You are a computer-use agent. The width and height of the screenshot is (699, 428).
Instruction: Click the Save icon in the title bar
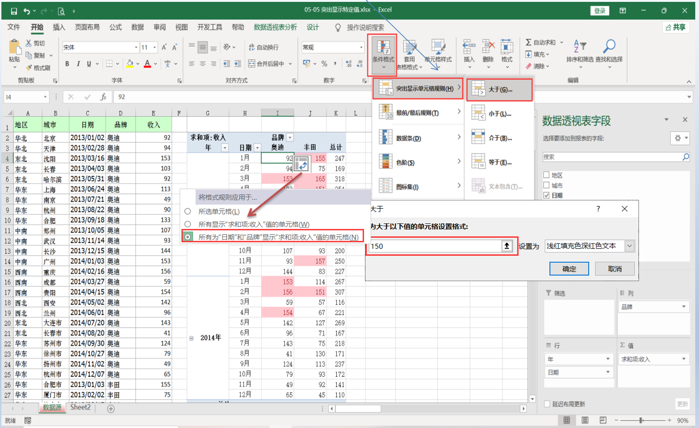(14, 11)
